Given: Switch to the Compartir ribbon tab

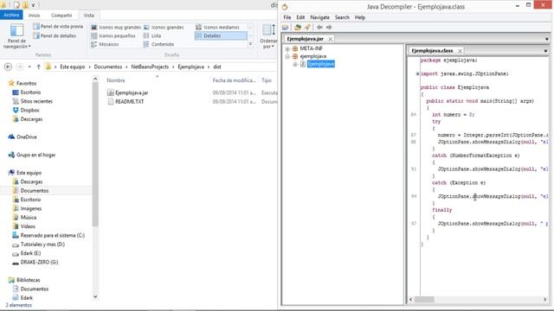Looking at the screenshot, I should (61, 16).
